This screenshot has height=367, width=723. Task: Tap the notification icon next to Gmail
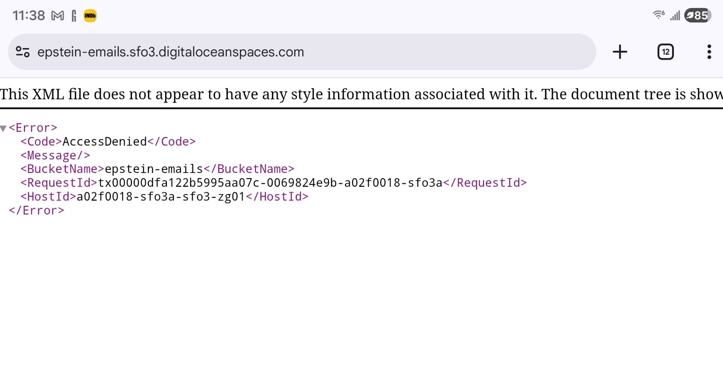(74, 16)
